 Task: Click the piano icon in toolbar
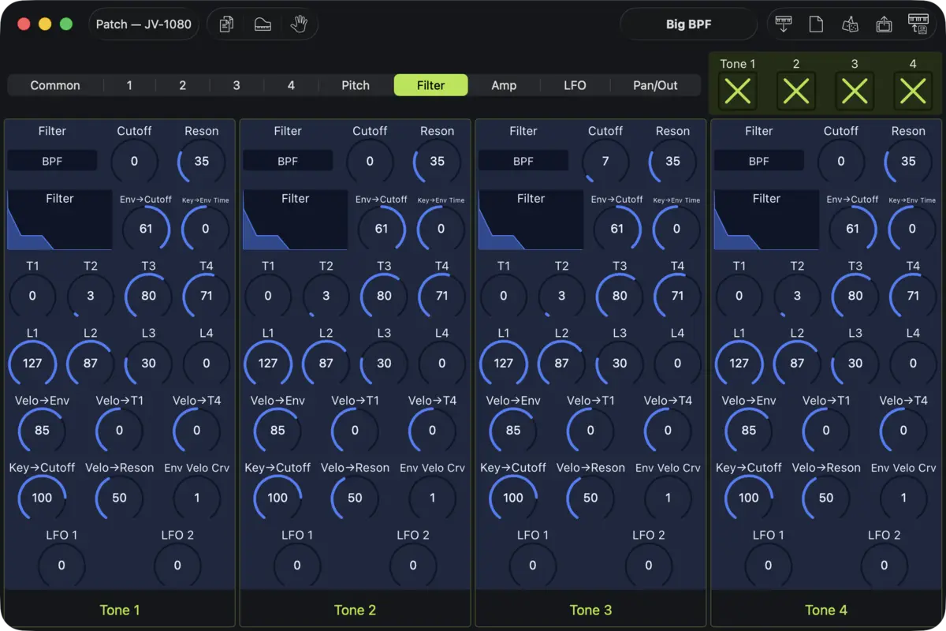[263, 24]
